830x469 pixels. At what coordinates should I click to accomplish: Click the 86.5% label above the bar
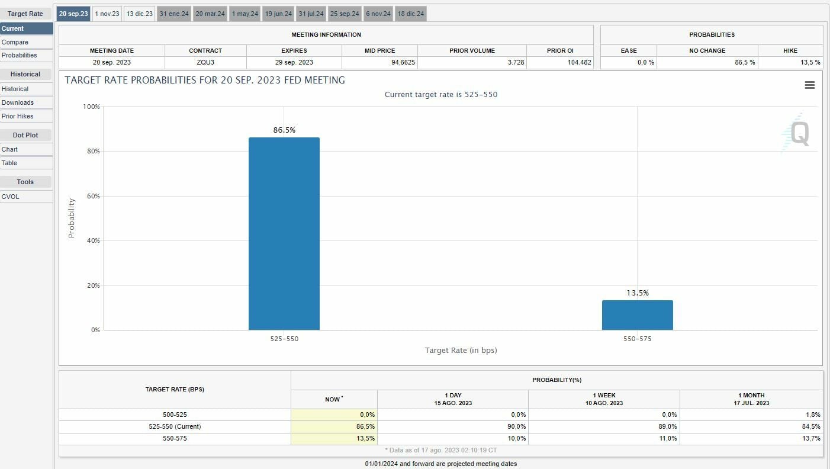click(x=284, y=130)
